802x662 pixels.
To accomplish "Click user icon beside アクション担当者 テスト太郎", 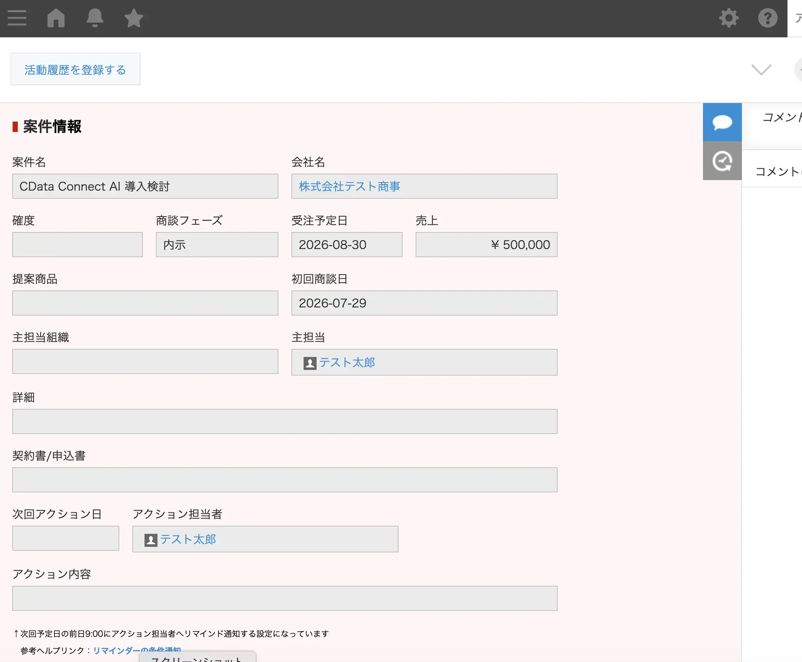I will coord(151,540).
